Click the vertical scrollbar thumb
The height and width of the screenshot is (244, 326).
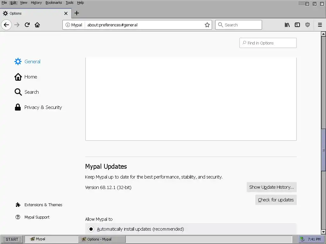[323, 150]
